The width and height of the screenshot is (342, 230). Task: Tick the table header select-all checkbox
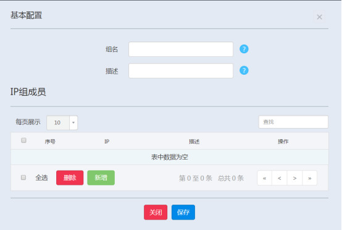(23, 140)
